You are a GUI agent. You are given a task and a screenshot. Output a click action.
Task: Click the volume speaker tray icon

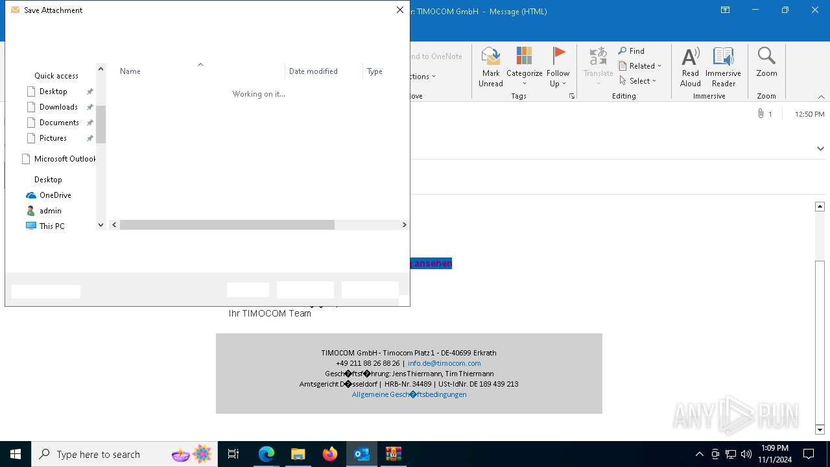[746, 454]
